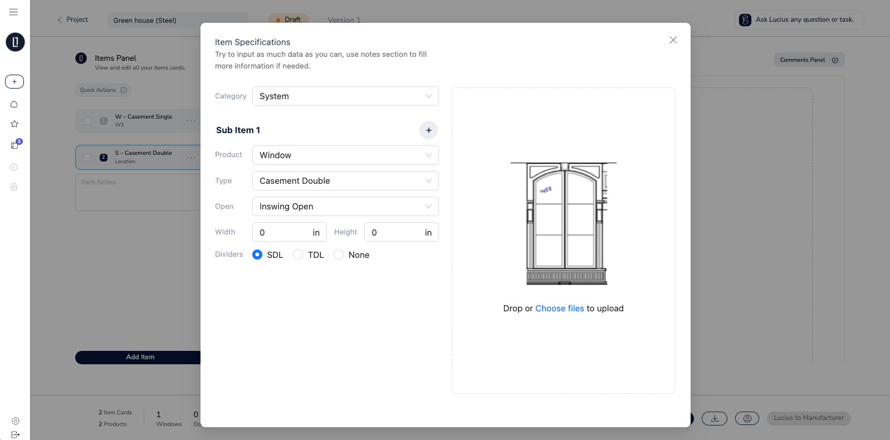The image size is (890, 440).
Task: Open the Open dropdown showing Inswing Open
Action: click(345, 206)
